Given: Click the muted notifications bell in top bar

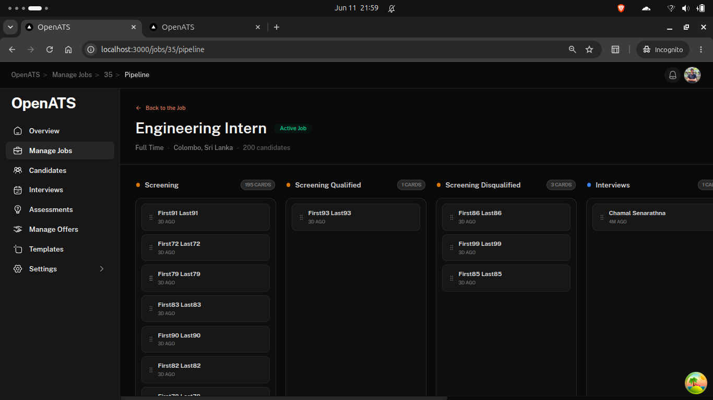Looking at the screenshot, I should pyautogui.click(x=391, y=8).
